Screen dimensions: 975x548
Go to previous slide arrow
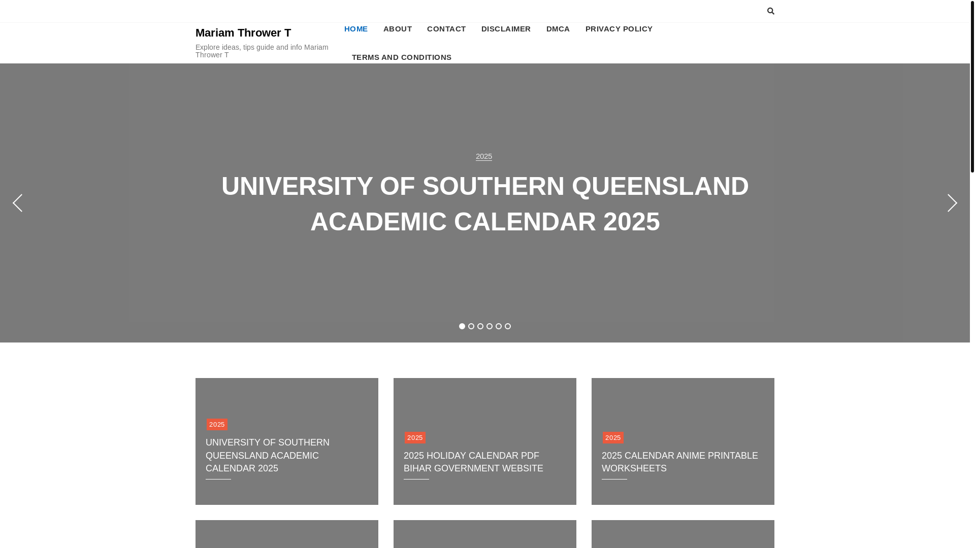(x=17, y=203)
